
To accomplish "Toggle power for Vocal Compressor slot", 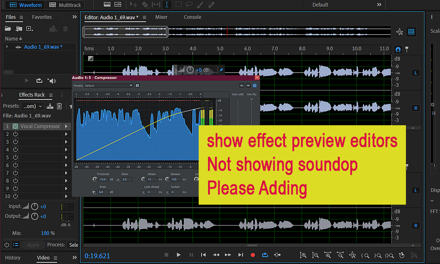I will pyautogui.click(x=15, y=126).
